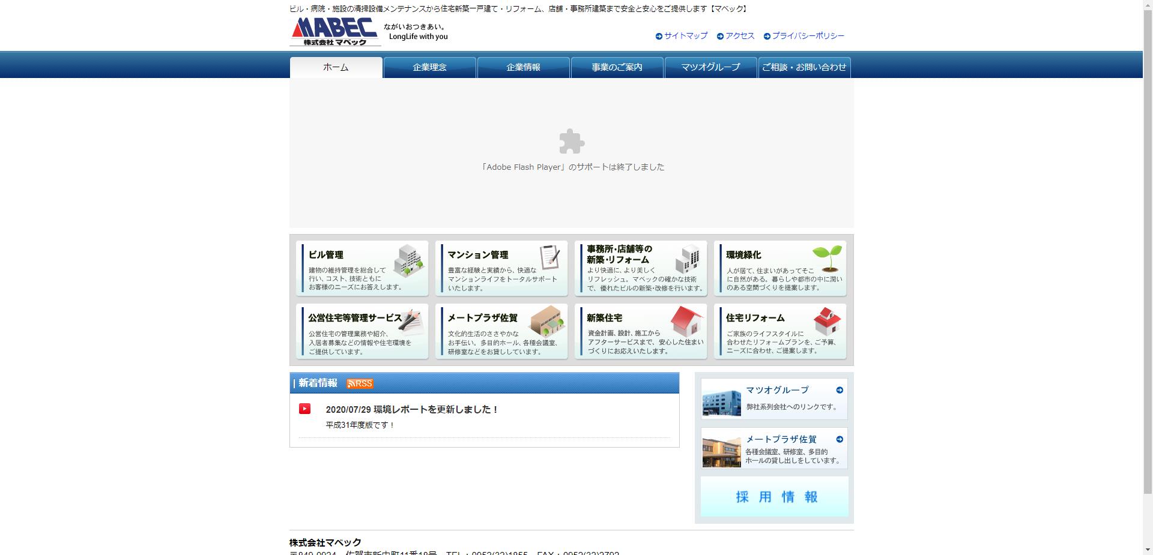The image size is (1153, 555).
Task: Open ご相談・お問い合わせ page
Action: (x=805, y=67)
